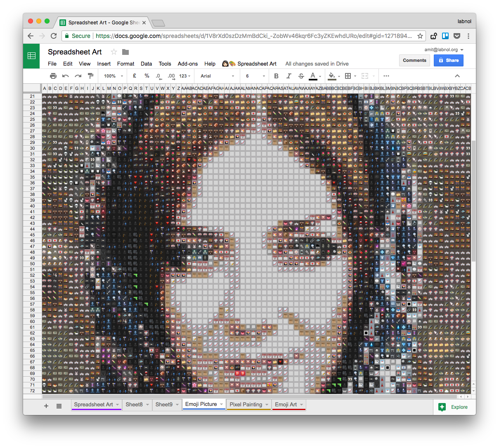Merge the selected cells
This screenshot has width=499, height=448.
point(365,76)
